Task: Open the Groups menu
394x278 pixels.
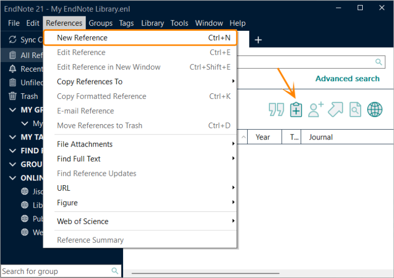Action: tap(101, 23)
